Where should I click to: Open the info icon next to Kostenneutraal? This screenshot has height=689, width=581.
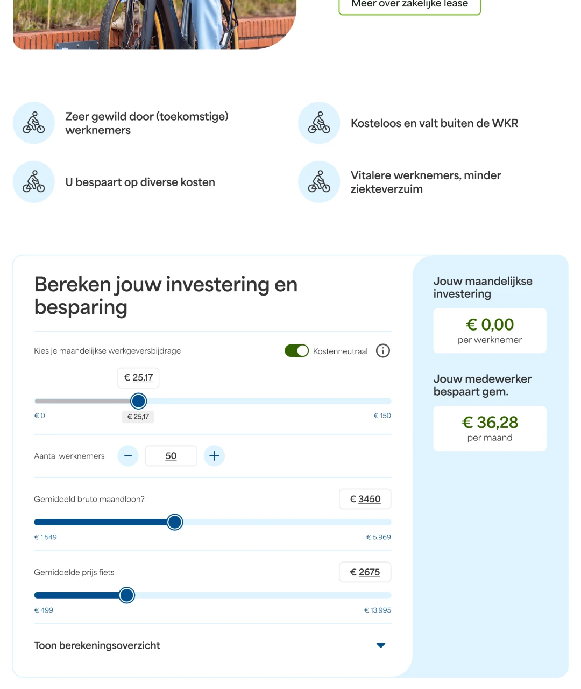382,351
